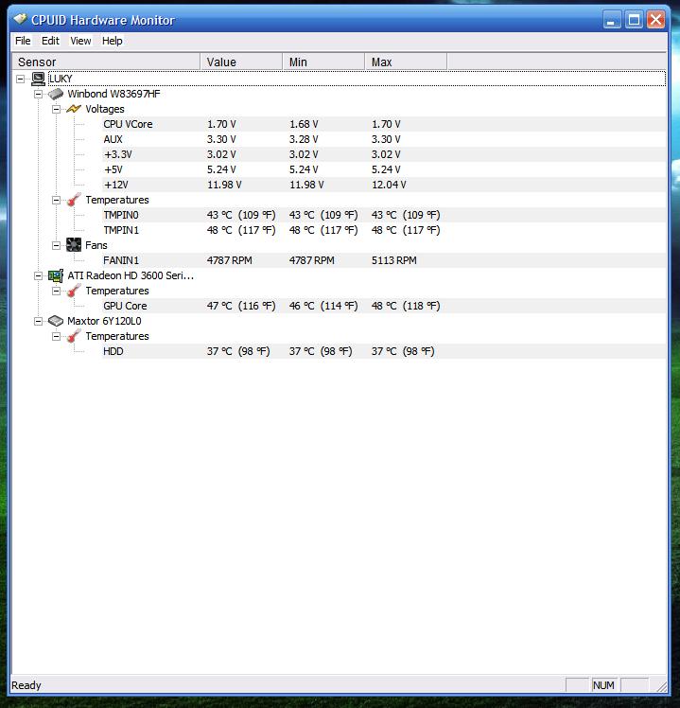Viewport: 680px width, 708px height.
Task: Click the Voltages lightning icon
Action: (x=74, y=109)
